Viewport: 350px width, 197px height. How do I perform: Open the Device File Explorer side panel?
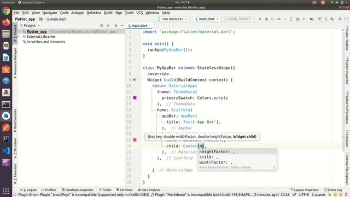[347, 169]
